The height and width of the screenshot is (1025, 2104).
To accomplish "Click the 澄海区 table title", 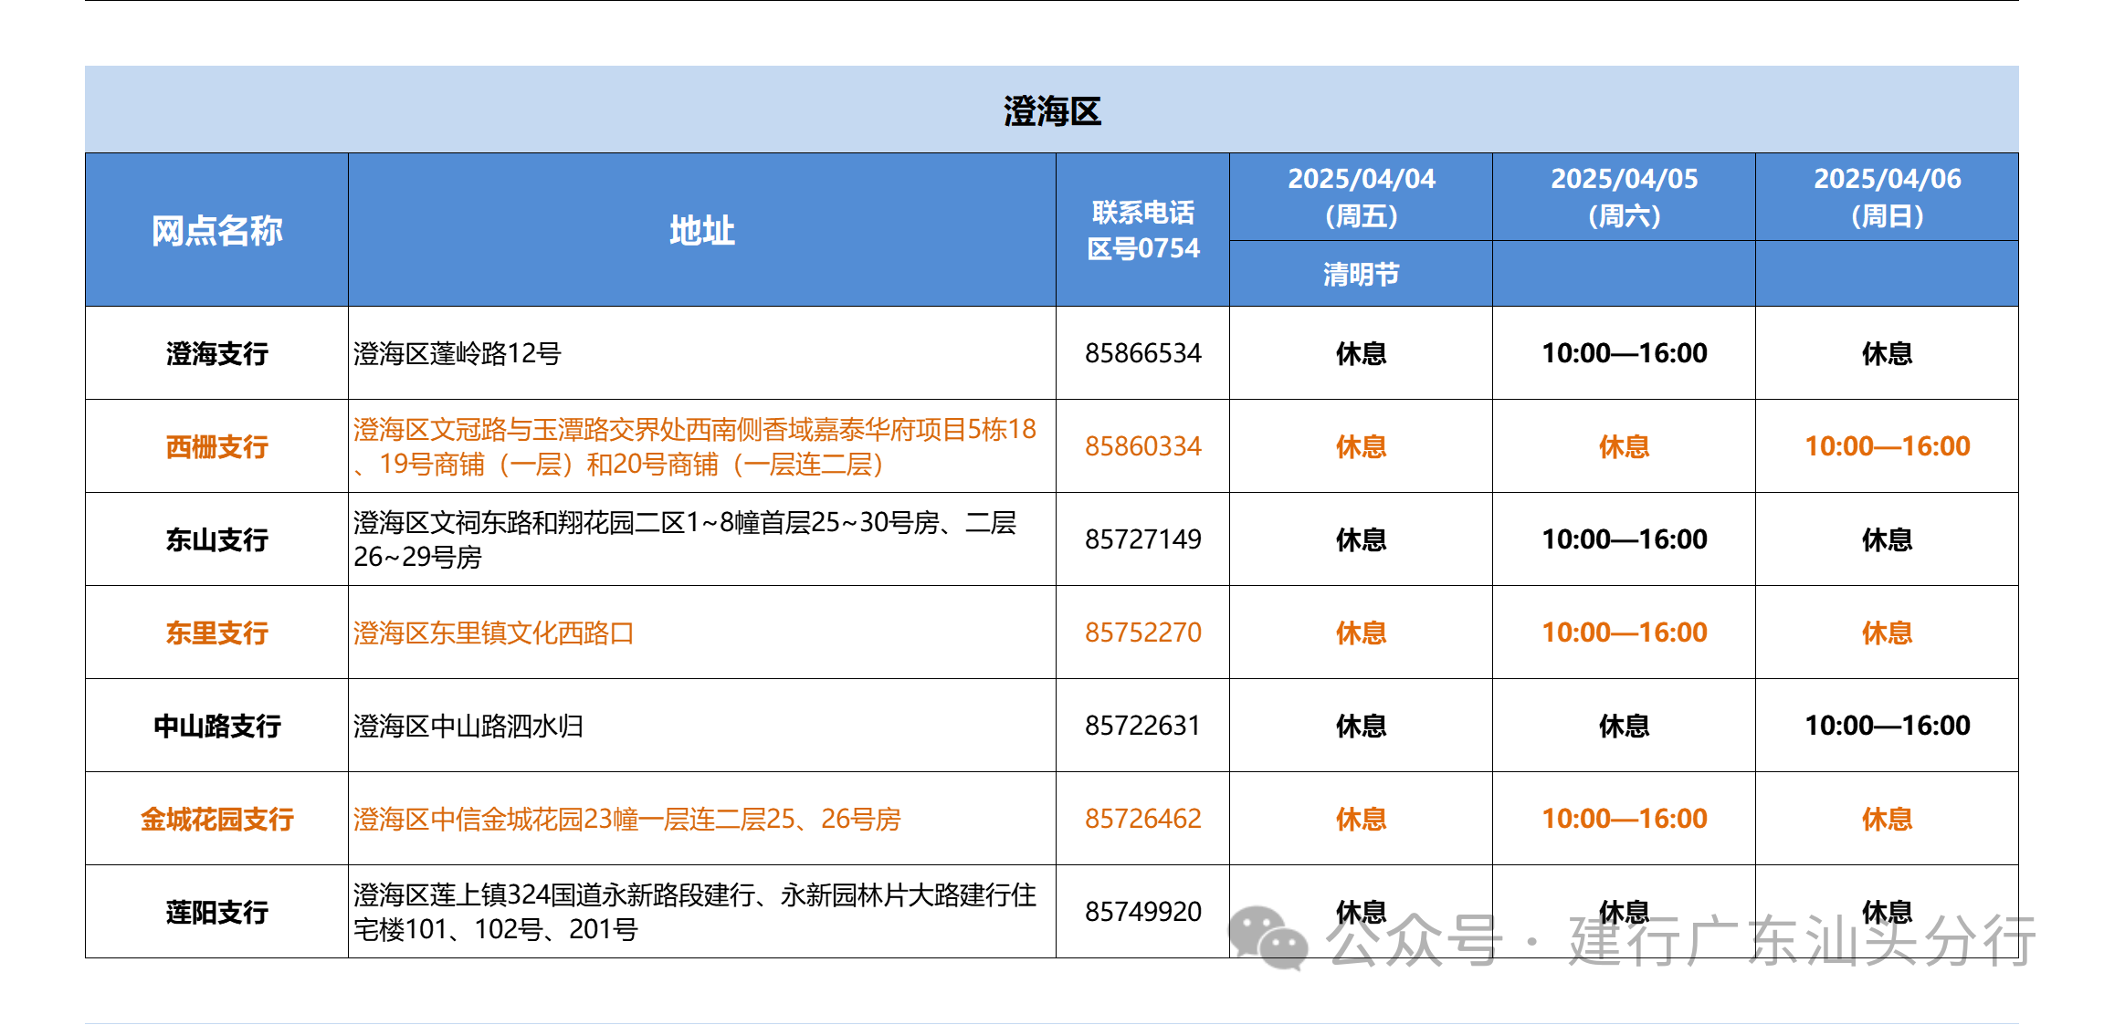I will [1052, 111].
